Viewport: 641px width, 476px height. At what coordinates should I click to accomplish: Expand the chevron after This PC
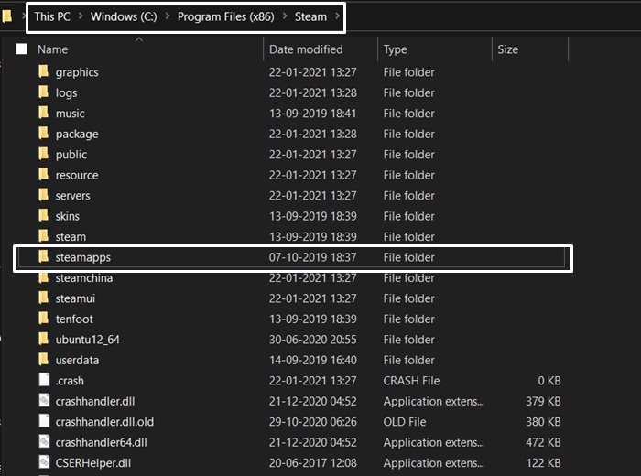coord(81,16)
